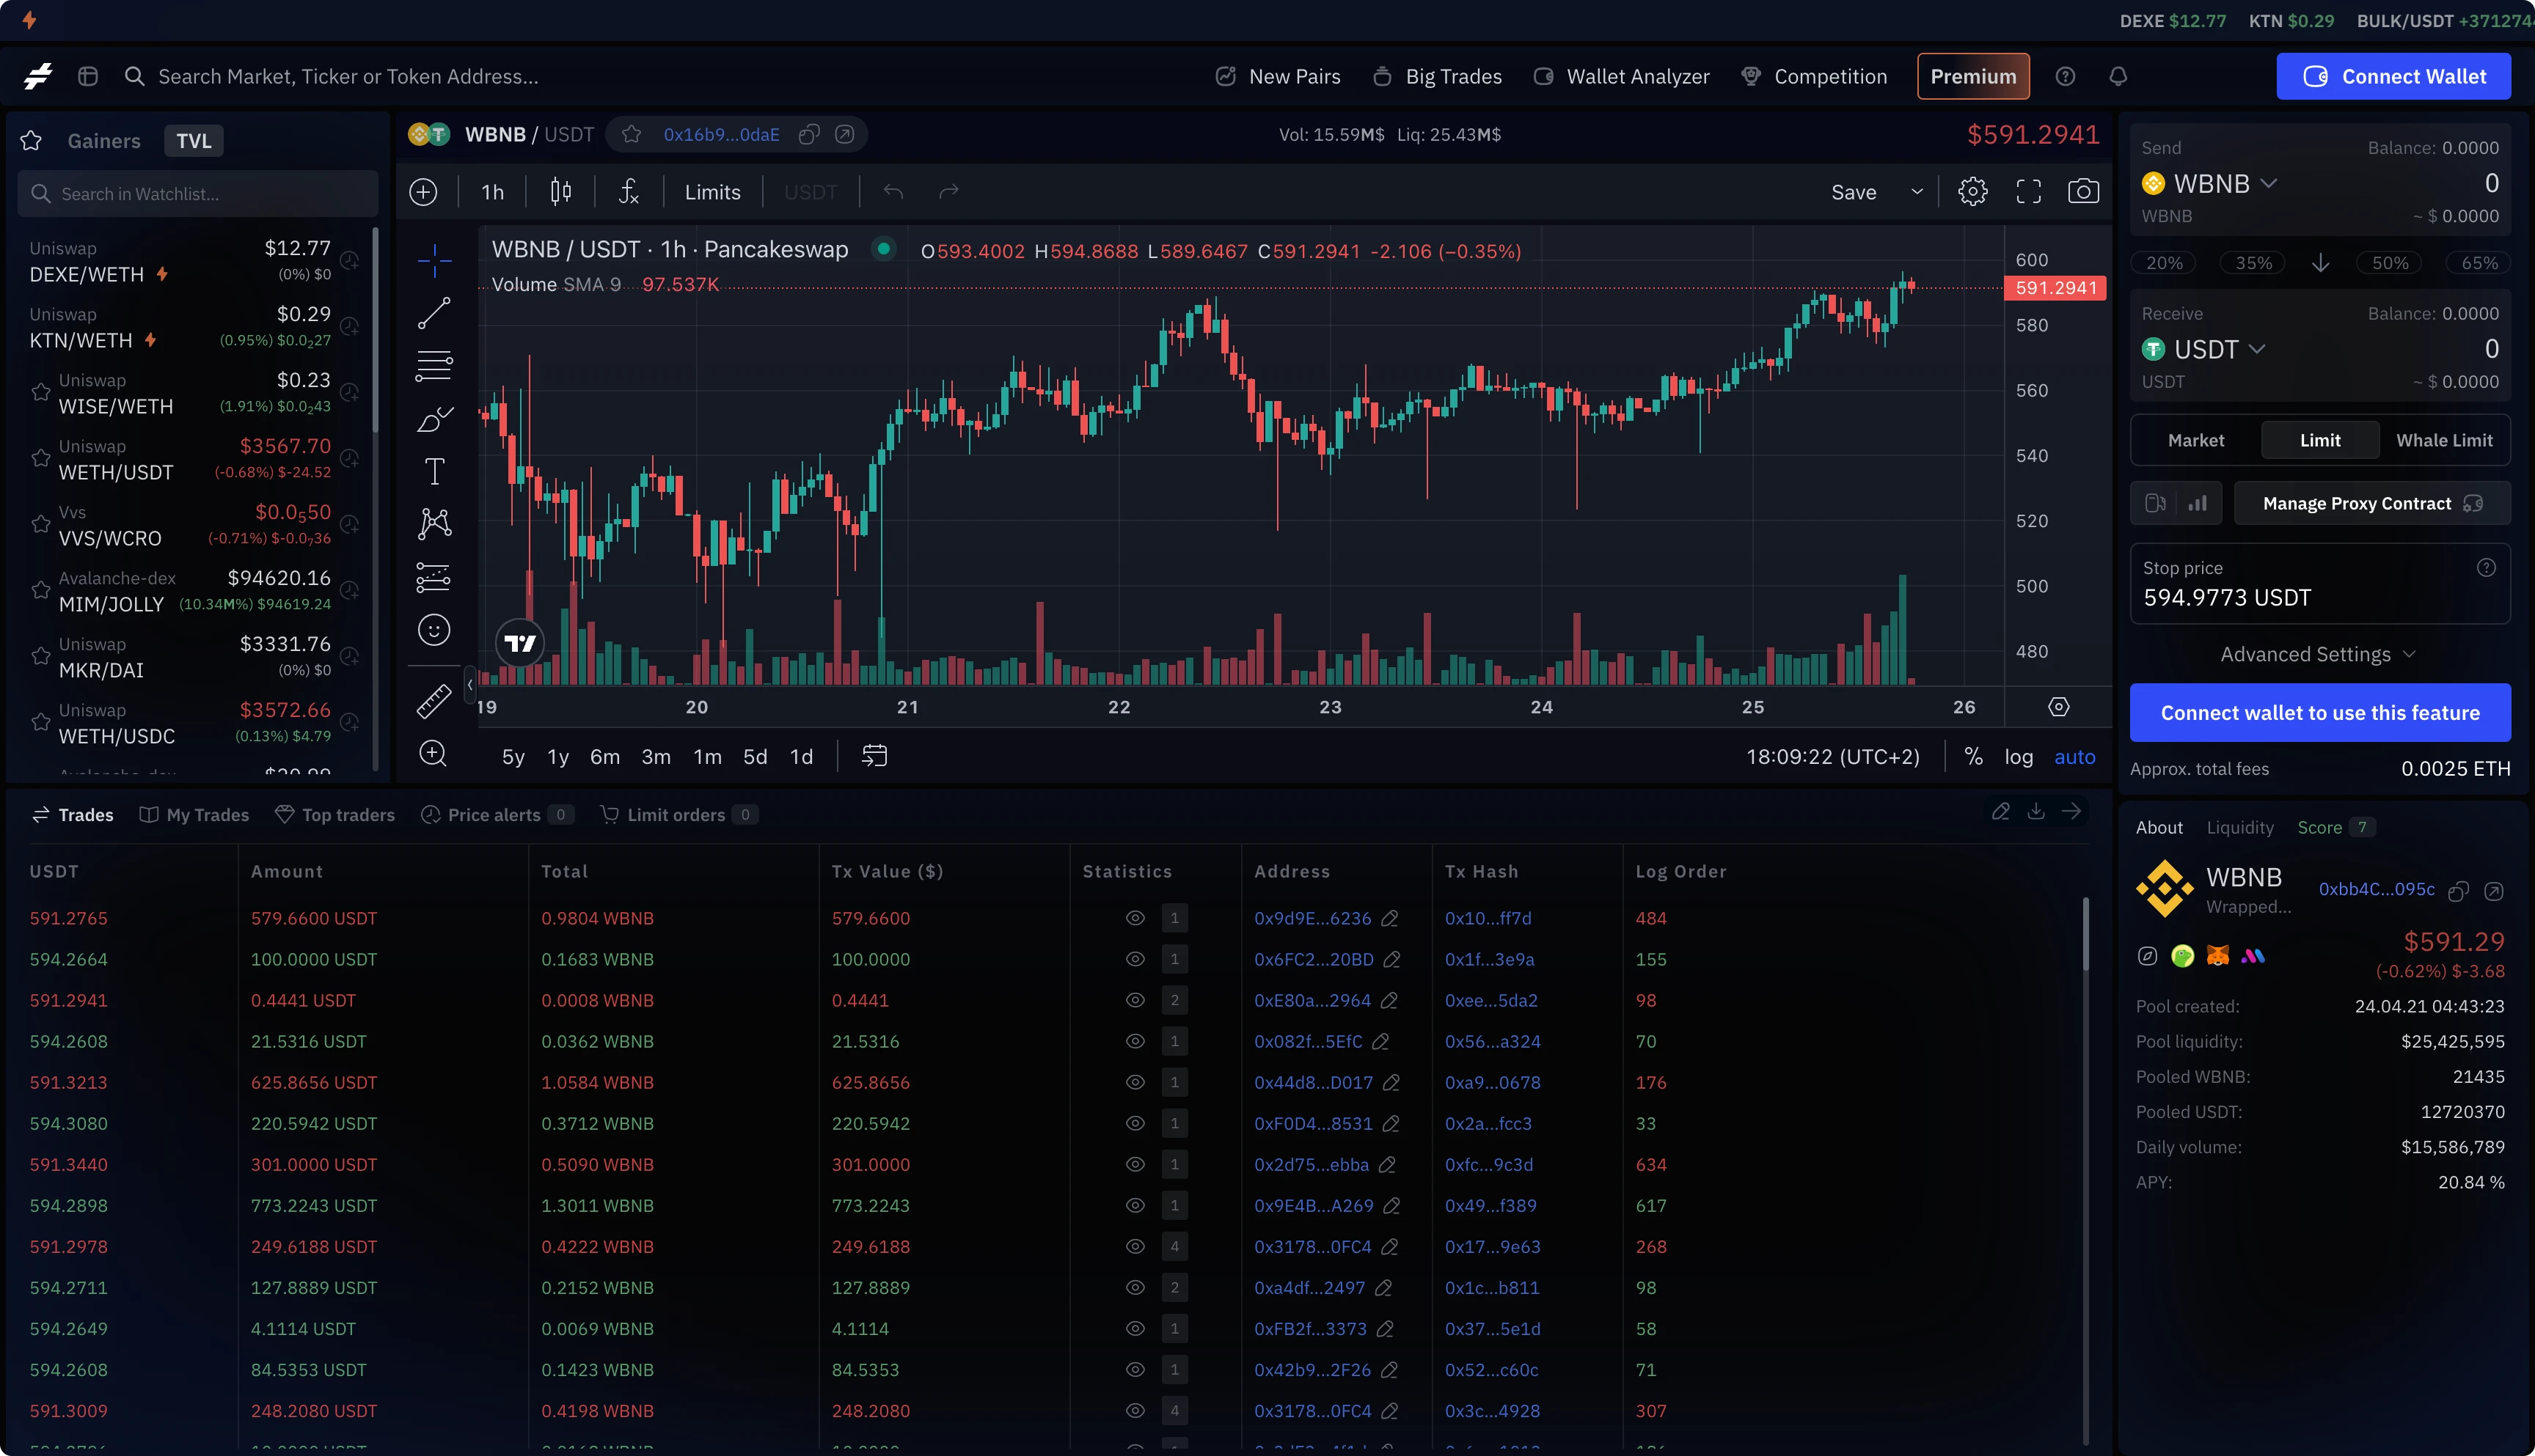Open the Price alerts tab
Screen dimensions: 2535x1456
click(497, 815)
